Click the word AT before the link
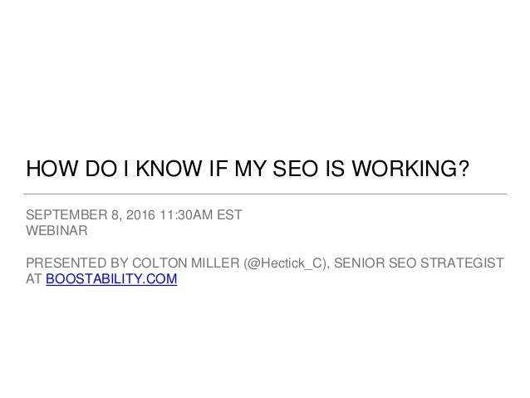 click(x=33, y=279)
